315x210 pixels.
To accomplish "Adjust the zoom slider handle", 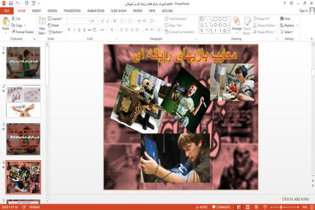I will (x=281, y=207).
